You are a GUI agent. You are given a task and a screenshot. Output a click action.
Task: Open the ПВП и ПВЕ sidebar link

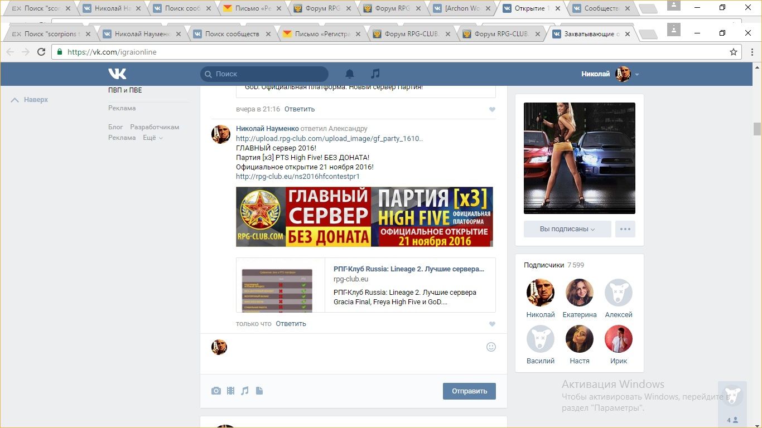pyautogui.click(x=125, y=90)
